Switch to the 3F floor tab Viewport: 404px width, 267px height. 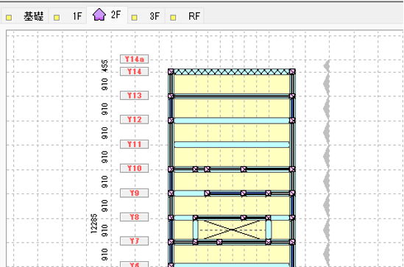click(x=146, y=16)
